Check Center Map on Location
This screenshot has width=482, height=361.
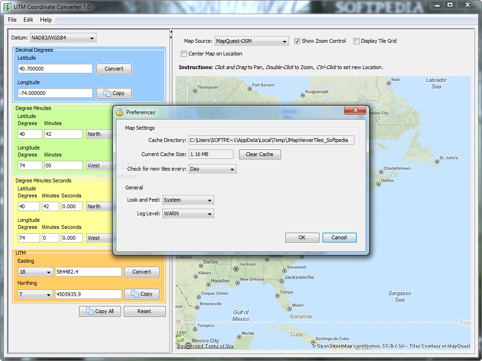point(184,54)
